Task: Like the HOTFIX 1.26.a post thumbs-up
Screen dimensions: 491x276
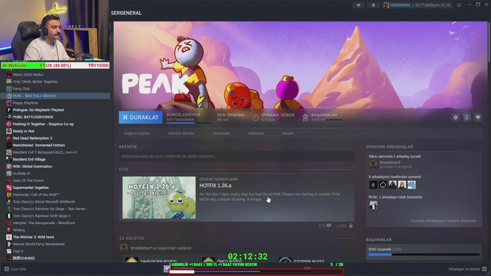Action: [x=351, y=226]
